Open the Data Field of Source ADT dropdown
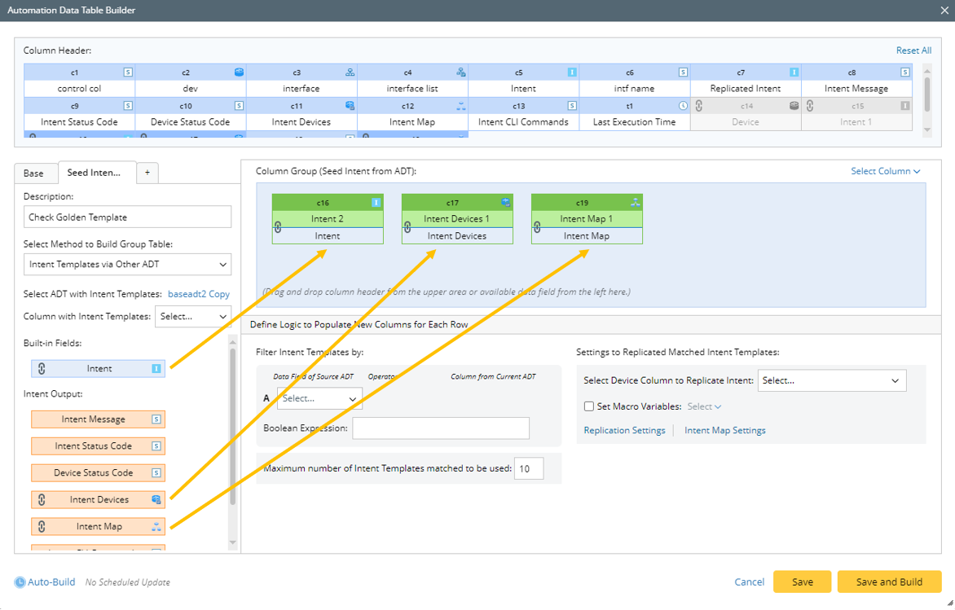Image resolution: width=955 pixels, height=610 pixels. [319, 398]
